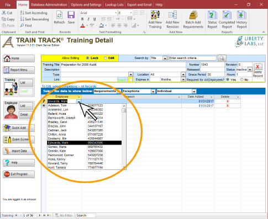Screen dimensions: 268x219
Task: Select the Edit radio button
Action: point(106,58)
